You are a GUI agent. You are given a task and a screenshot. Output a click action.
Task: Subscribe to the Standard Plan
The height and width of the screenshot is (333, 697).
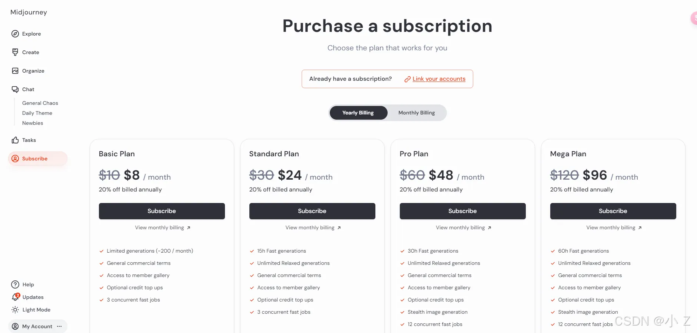point(312,211)
